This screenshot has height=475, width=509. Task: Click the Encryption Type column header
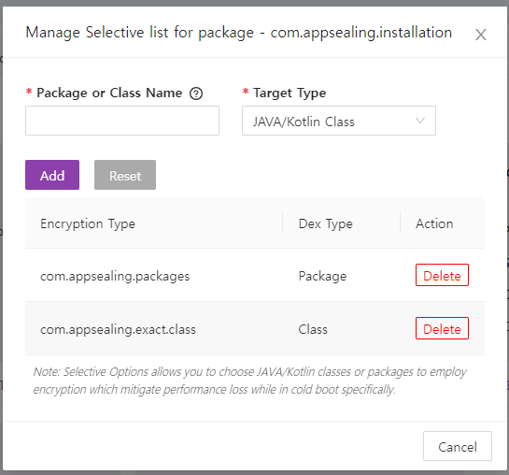pos(88,223)
